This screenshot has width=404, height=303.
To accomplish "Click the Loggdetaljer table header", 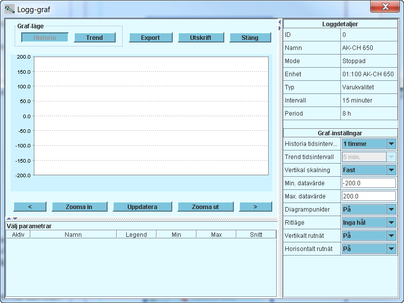I will (340, 24).
